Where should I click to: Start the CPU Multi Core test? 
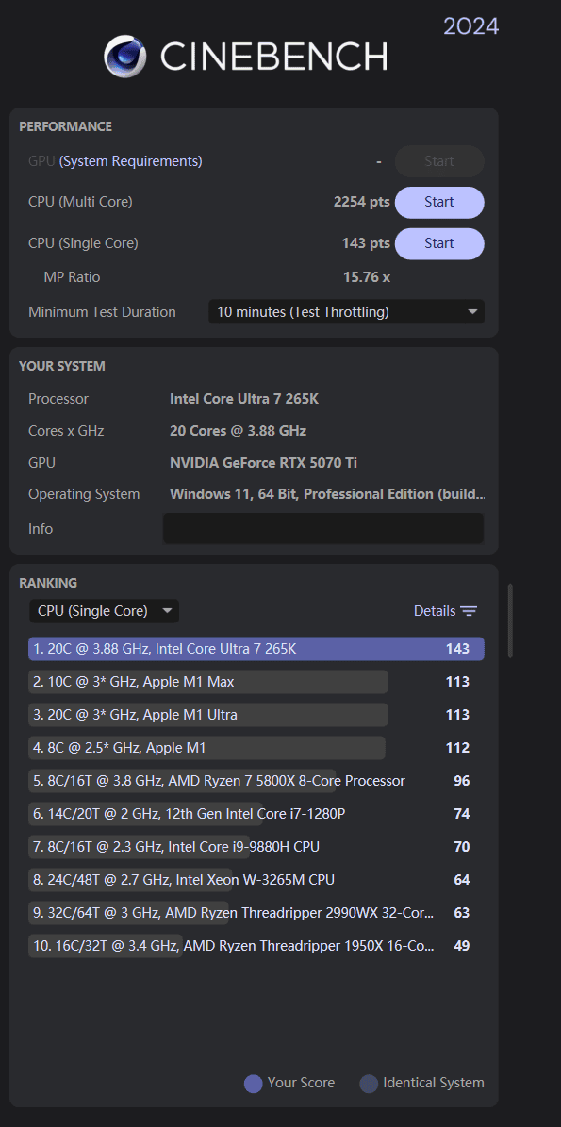tap(438, 202)
